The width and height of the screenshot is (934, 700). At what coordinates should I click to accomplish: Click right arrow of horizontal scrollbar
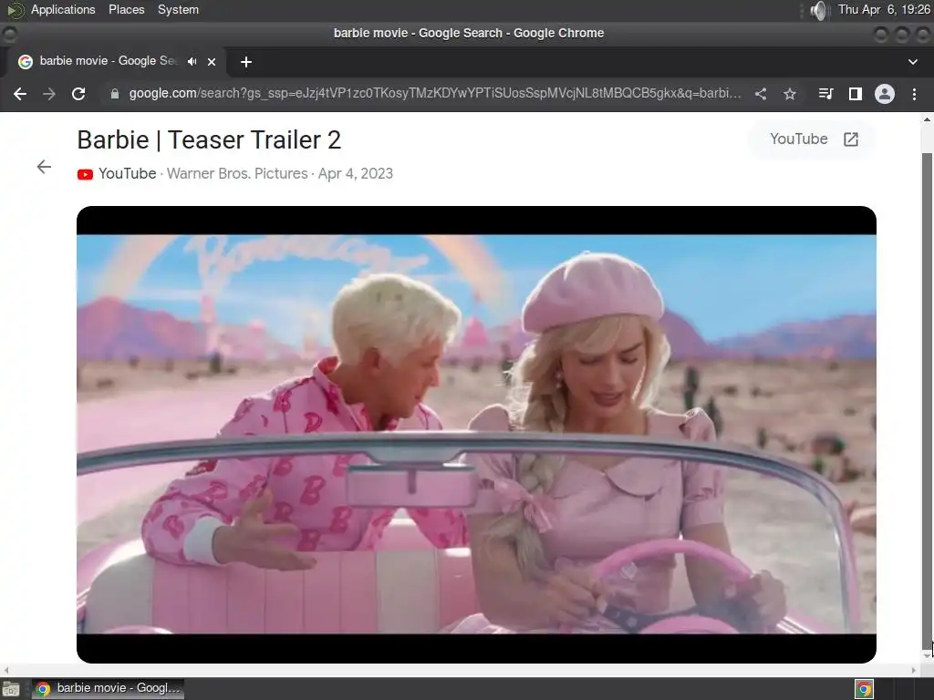(x=914, y=670)
